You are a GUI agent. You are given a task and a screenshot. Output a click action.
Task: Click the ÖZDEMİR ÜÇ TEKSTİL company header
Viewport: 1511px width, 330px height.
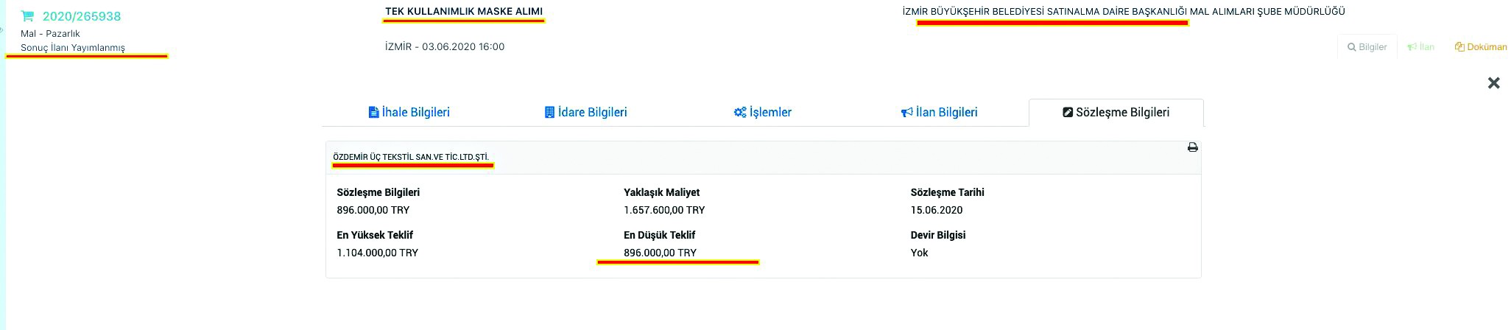point(411,157)
